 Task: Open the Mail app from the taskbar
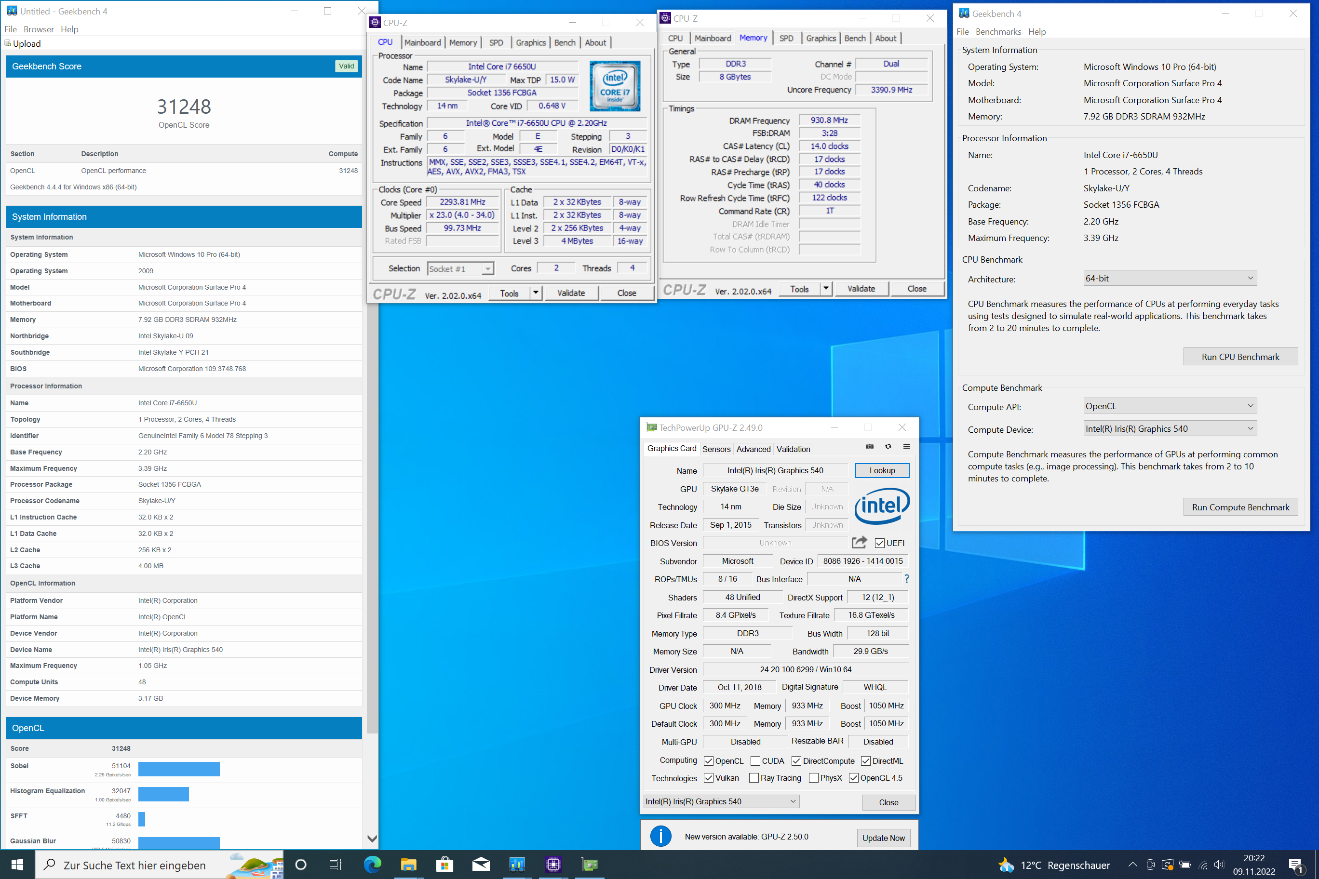click(481, 865)
